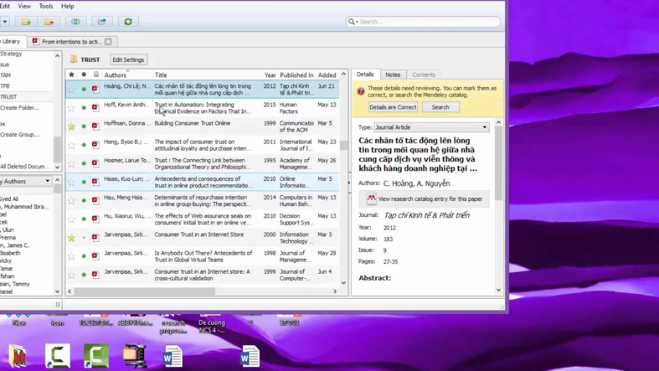The width and height of the screenshot is (659, 371).
Task: Click the green Sync library icon
Action: [x=128, y=22]
